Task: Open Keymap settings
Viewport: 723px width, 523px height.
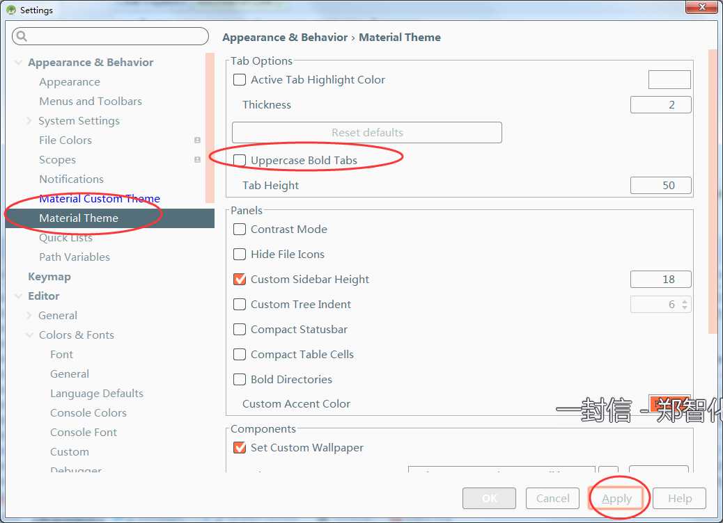Action: [49, 277]
